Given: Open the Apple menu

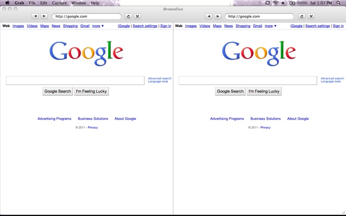Looking at the screenshot, I should (x=7, y=3).
